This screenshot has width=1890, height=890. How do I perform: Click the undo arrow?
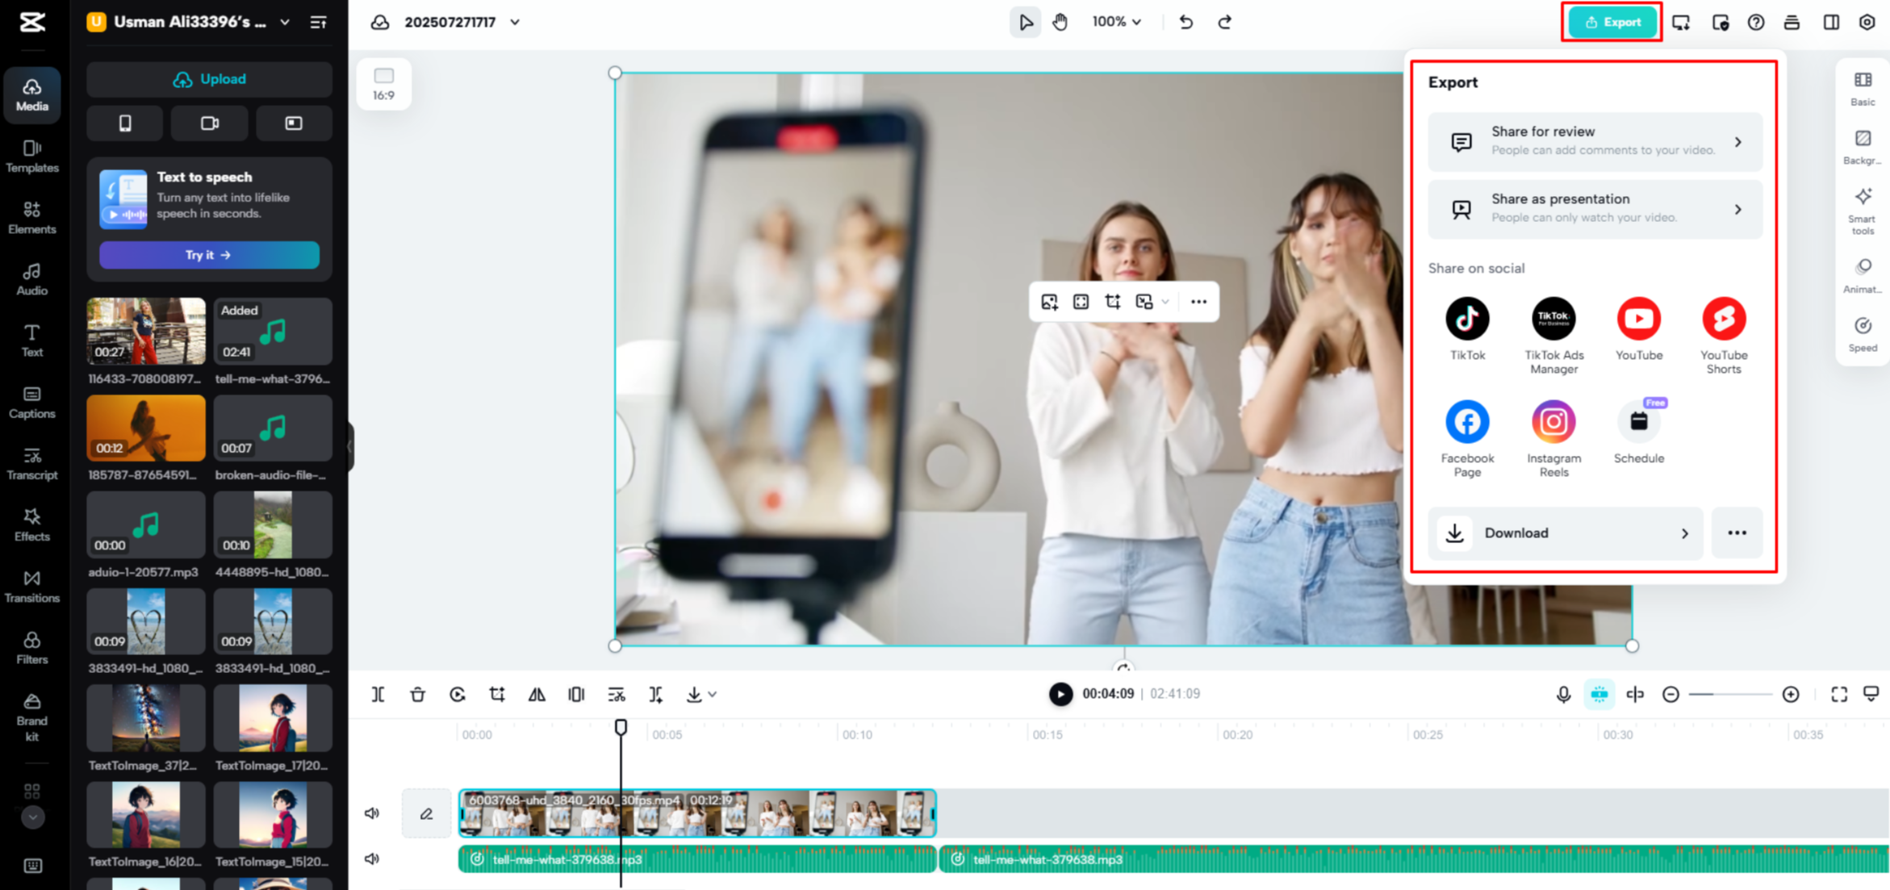pyautogui.click(x=1185, y=22)
